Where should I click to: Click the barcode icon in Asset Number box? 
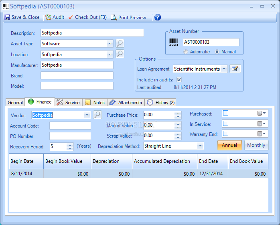(x=174, y=42)
